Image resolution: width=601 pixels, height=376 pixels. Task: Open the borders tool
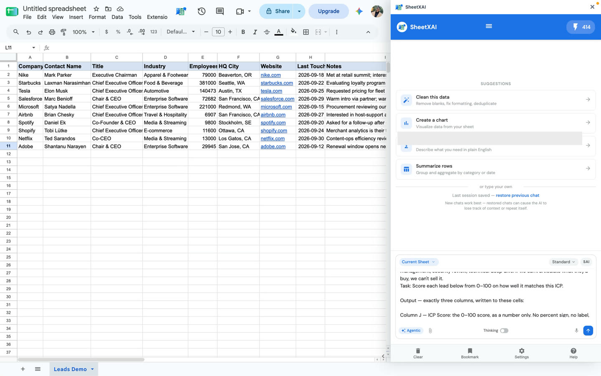coord(306,32)
